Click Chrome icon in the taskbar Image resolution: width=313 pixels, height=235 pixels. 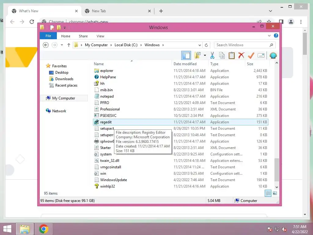(x=44, y=229)
